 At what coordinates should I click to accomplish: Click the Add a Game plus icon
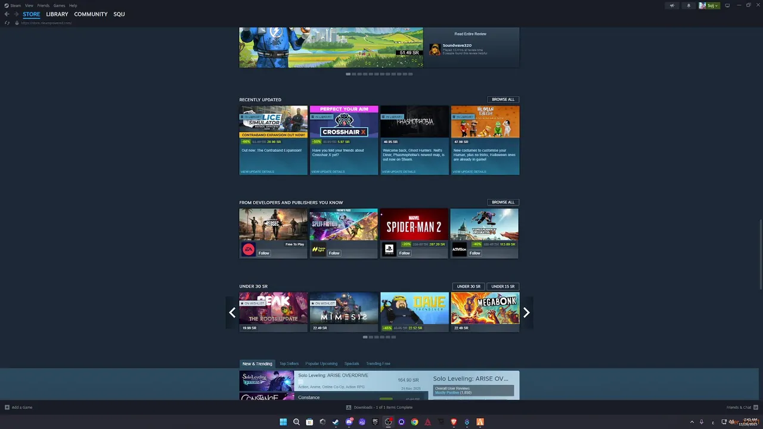(7, 408)
